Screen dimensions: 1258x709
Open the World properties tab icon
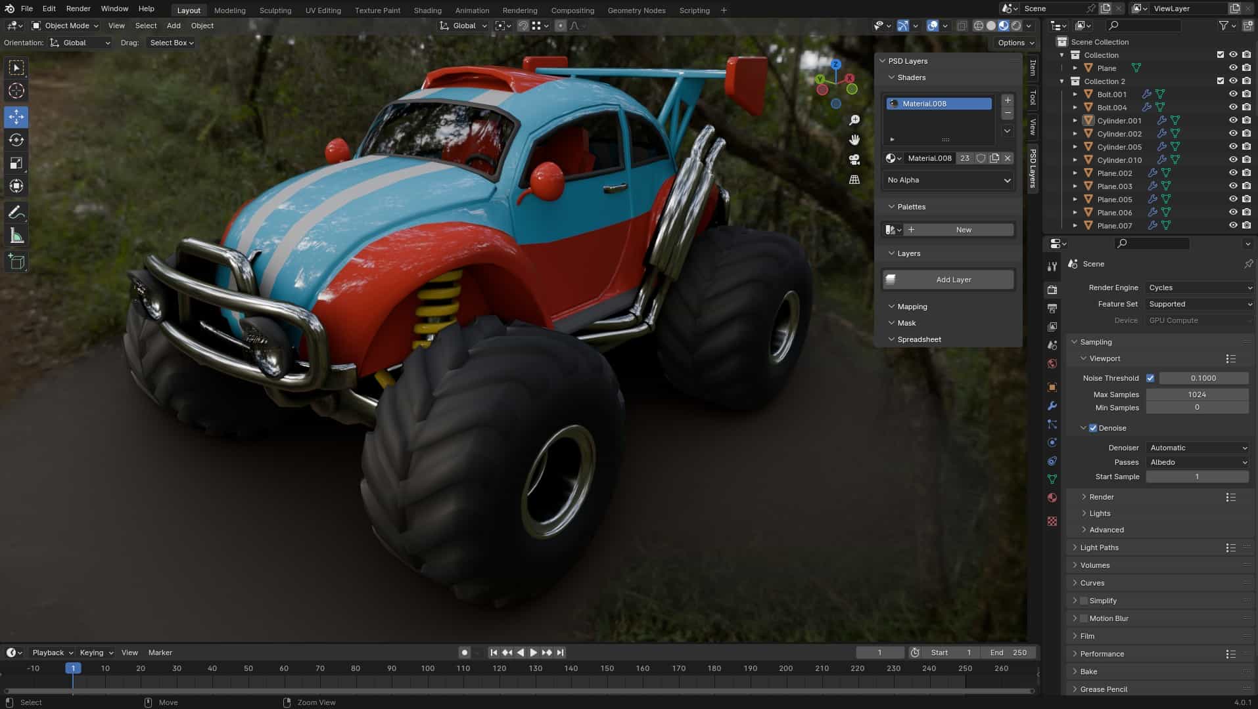(1052, 364)
